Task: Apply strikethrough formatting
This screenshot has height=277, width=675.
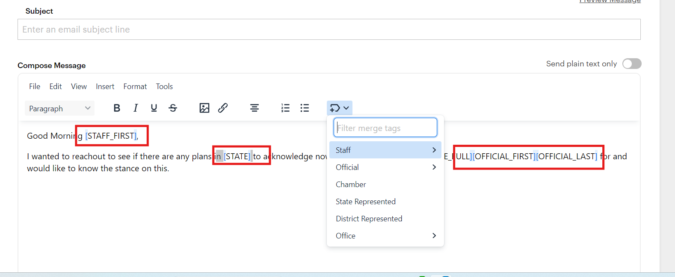Action: tap(173, 108)
